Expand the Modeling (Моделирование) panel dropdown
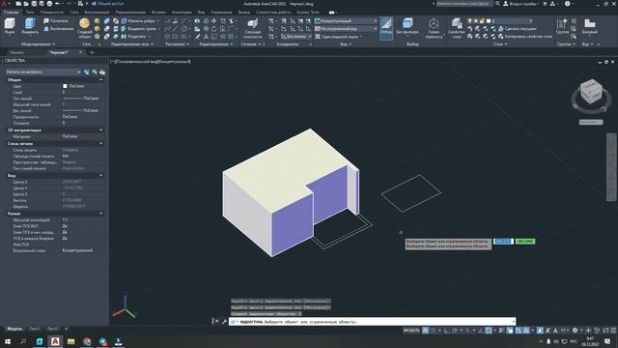Viewport: 618px width, 348px height. pos(39,44)
